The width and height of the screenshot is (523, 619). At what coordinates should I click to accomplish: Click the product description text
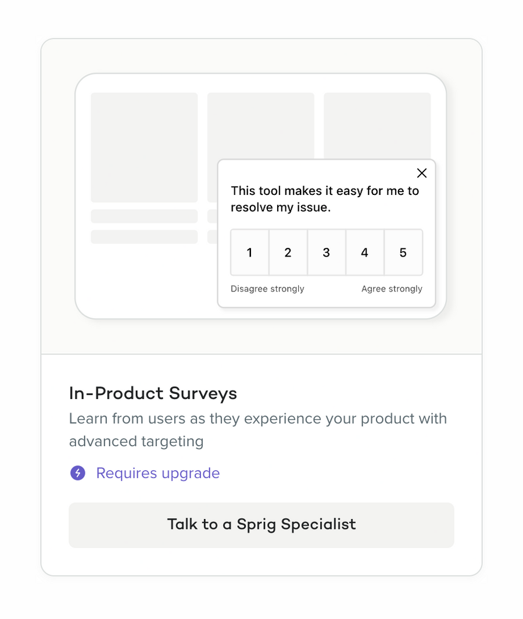coord(258,429)
